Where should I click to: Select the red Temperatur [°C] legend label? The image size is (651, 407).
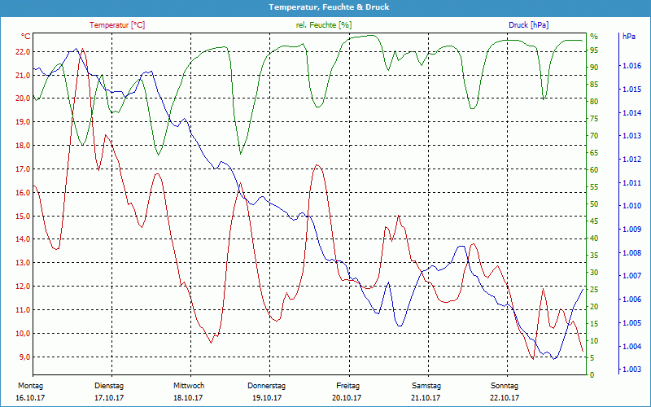coord(117,25)
